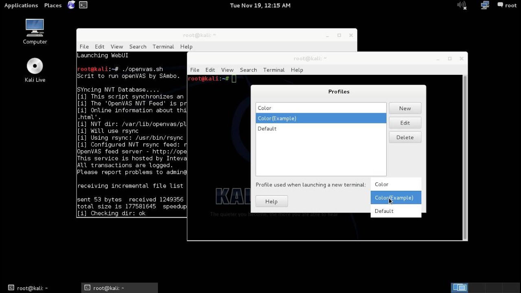Screen dimensions: 521x293
Task: Click the front terminal vertical scrollbar
Action: tap(465, 157)
